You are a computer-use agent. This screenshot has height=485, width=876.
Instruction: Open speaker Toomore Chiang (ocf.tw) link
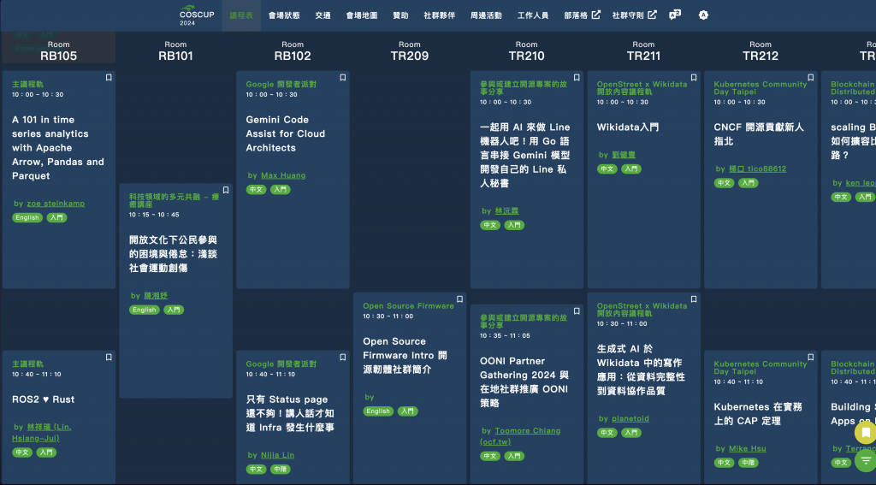tap(520, 436)
